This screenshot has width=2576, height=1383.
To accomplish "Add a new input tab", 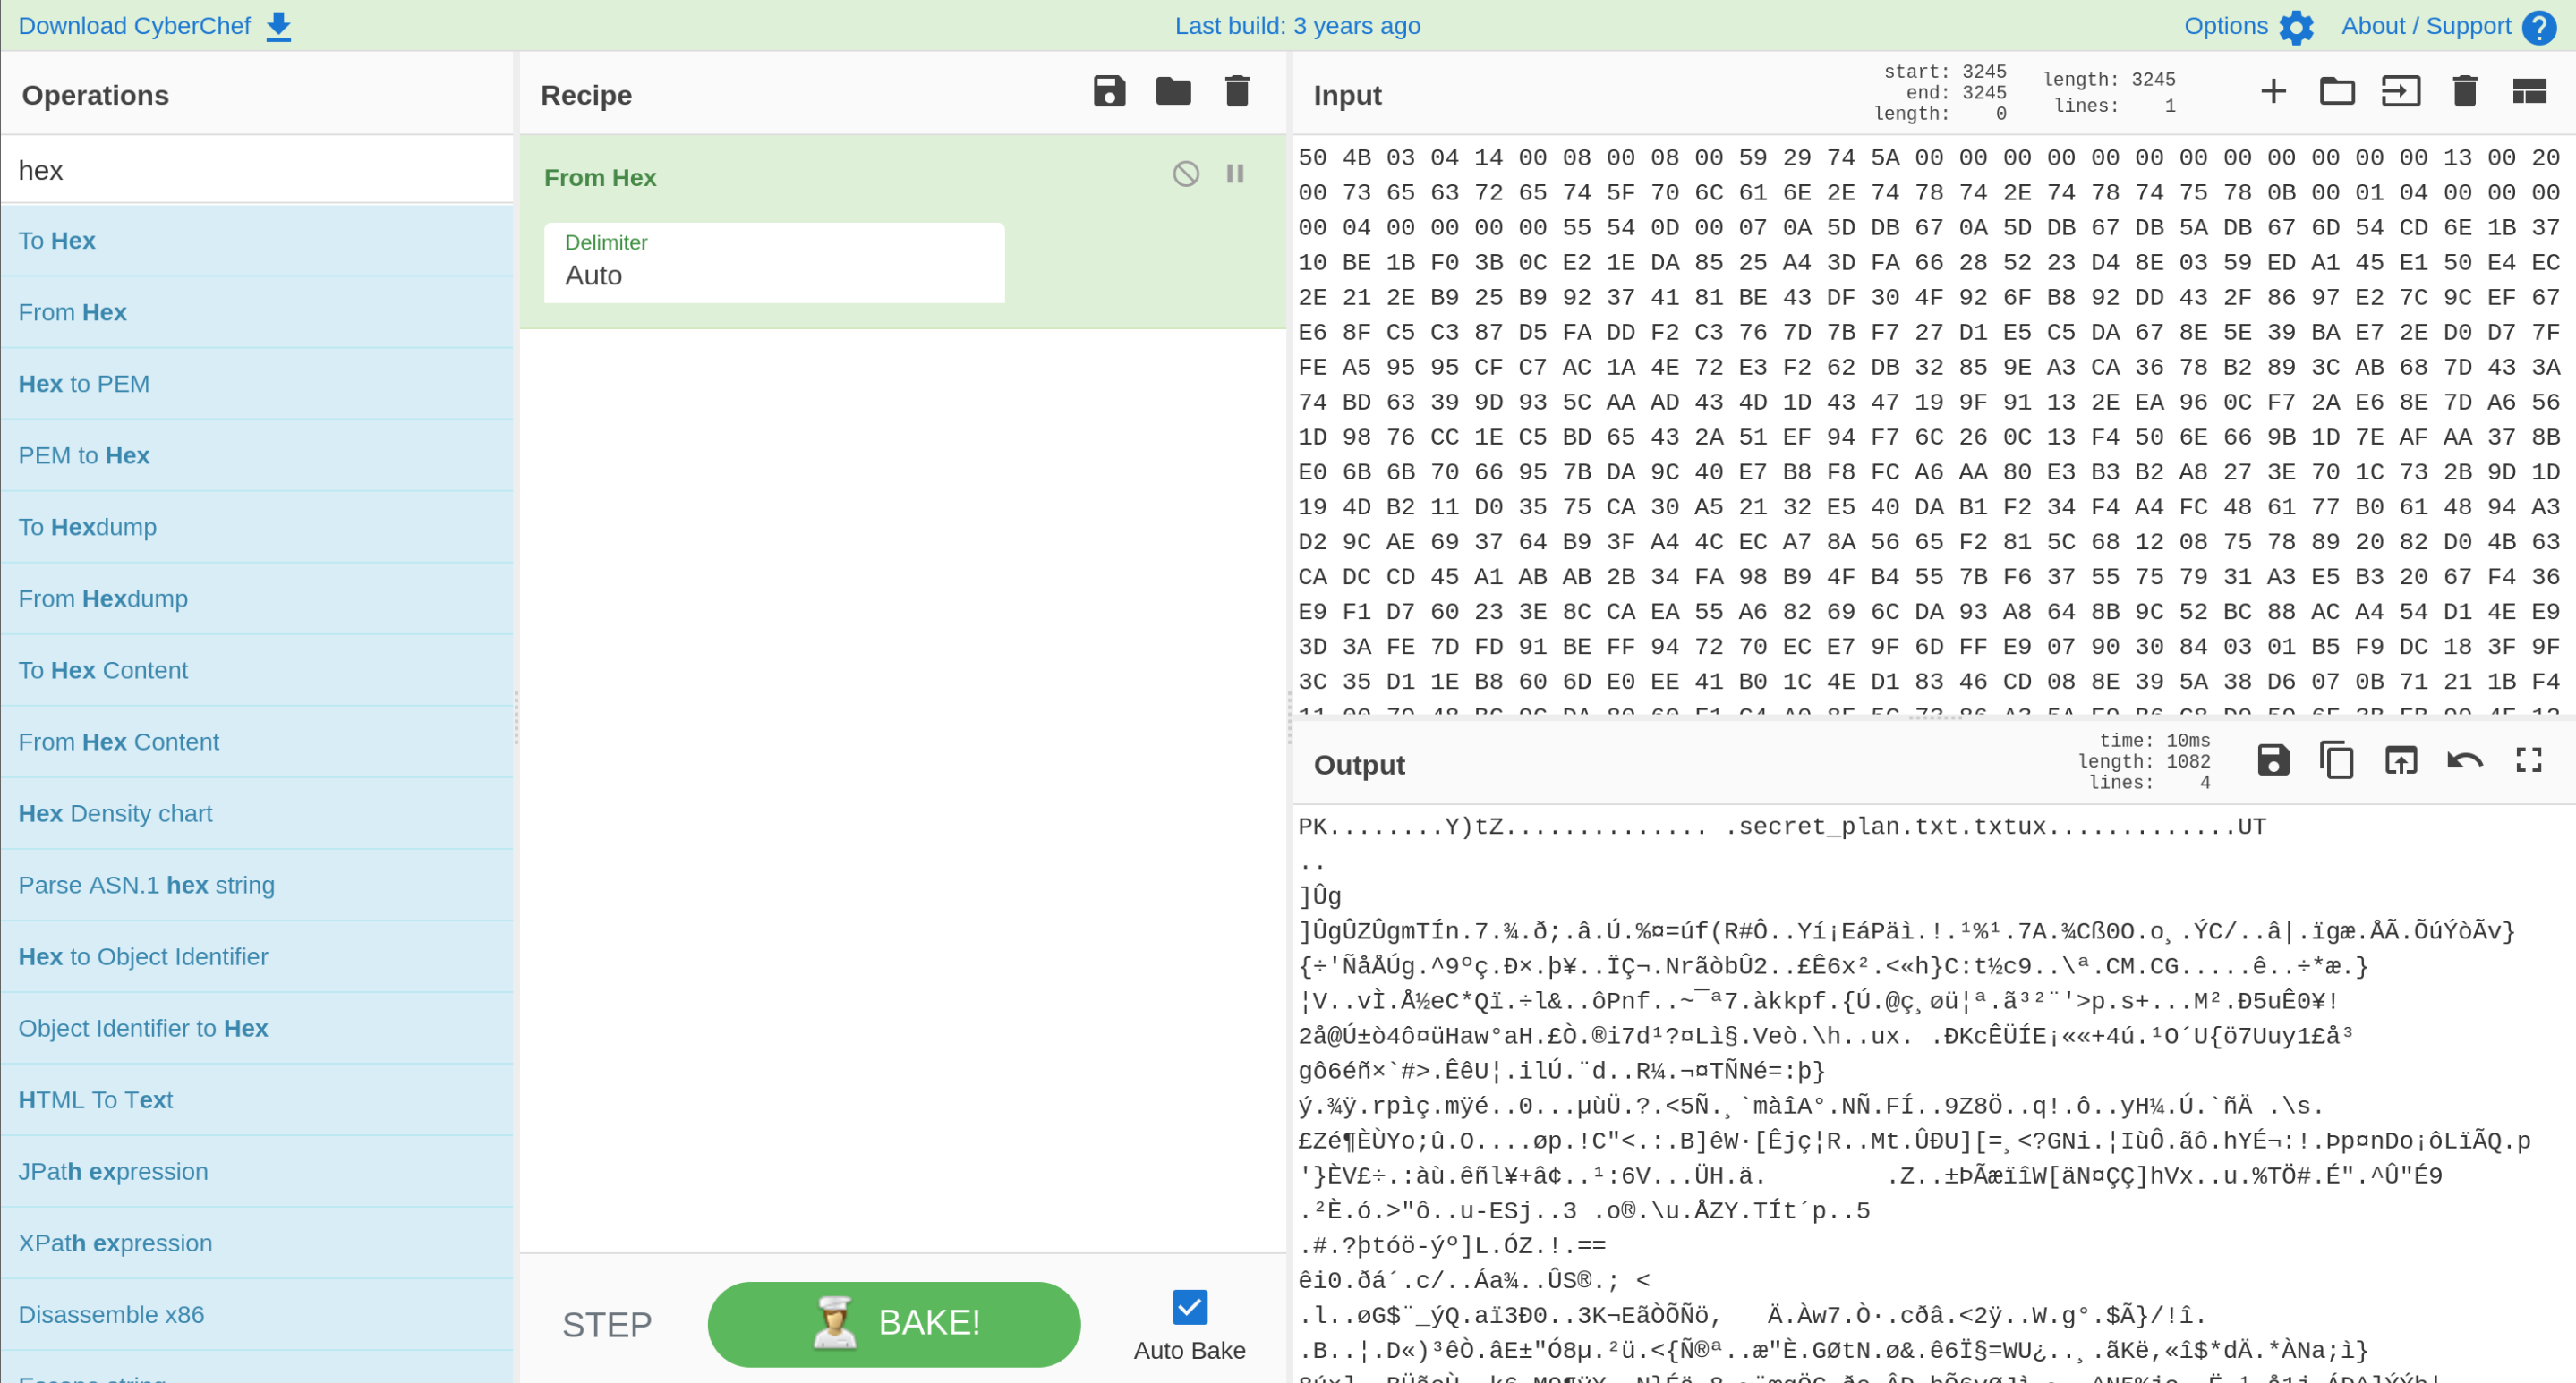I will coord(2273,91).
